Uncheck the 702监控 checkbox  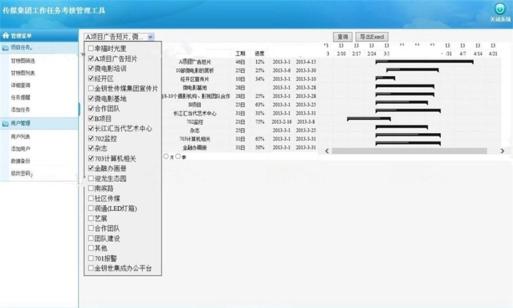(91, 138)
